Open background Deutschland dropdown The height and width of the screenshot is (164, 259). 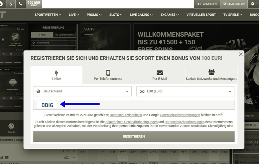pyautogui.click(x=53, y=43)
